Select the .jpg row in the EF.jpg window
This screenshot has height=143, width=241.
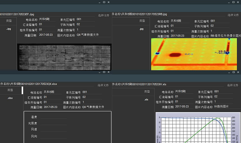pos(8,29)
